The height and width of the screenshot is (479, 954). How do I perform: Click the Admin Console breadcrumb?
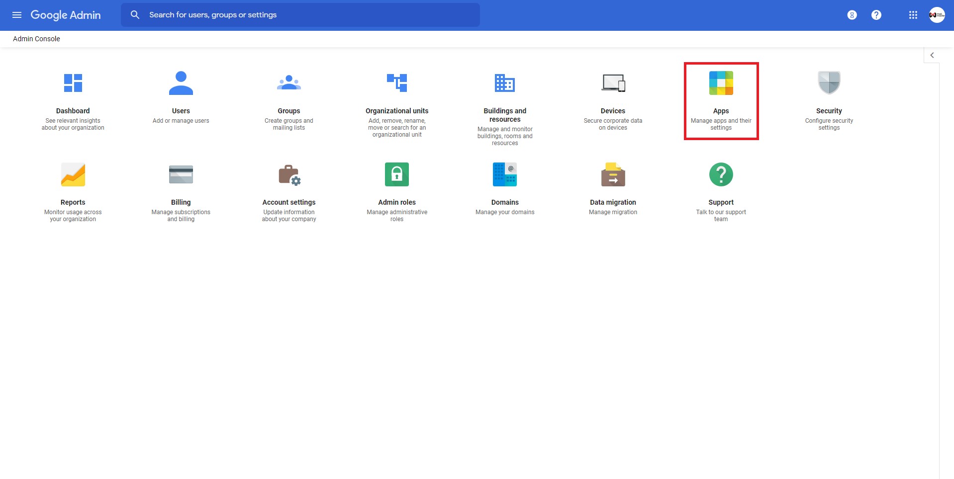click(x=36, y=39)
